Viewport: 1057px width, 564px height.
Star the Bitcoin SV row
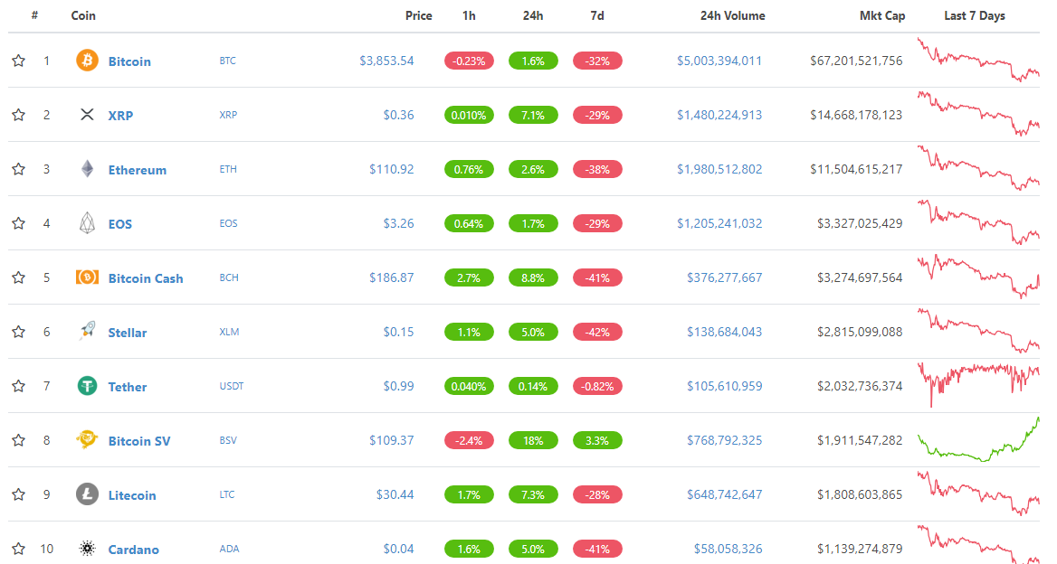(x=19, y=440)
